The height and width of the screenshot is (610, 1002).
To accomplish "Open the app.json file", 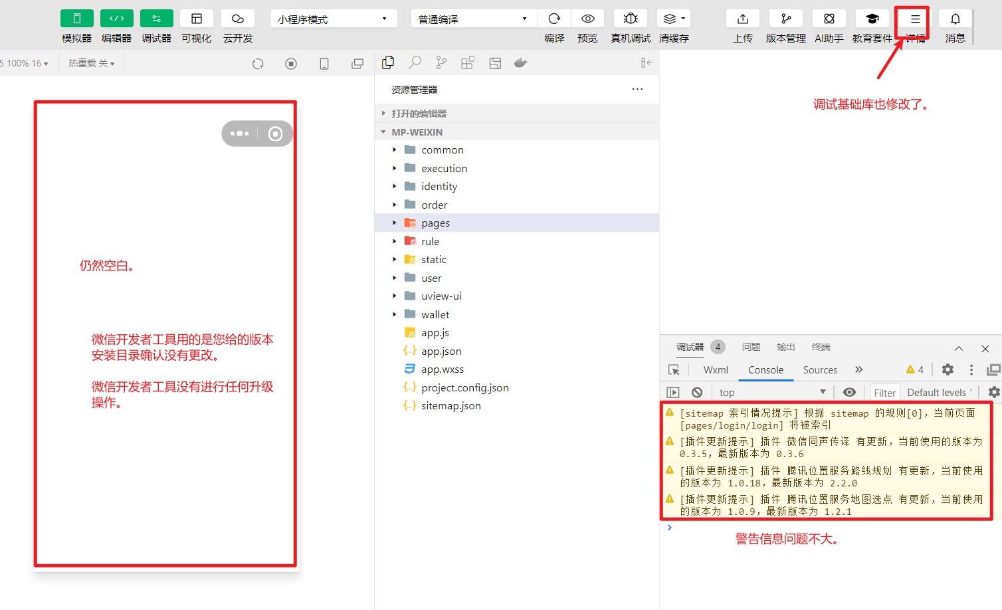I will coord(517,351).
